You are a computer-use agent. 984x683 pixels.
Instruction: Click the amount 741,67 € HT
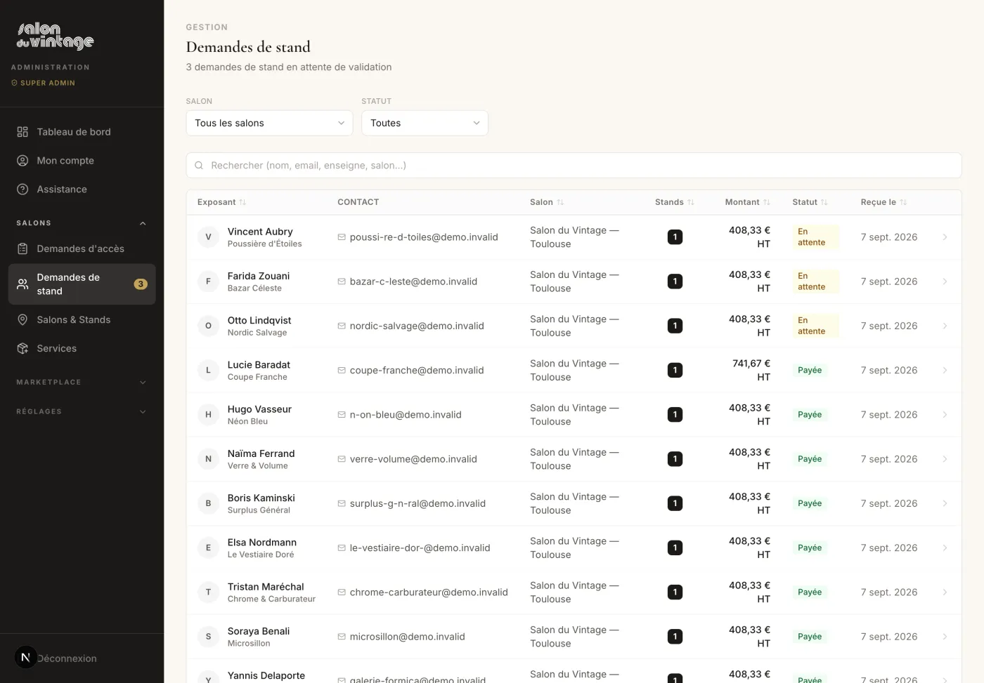tap(751, 370)
